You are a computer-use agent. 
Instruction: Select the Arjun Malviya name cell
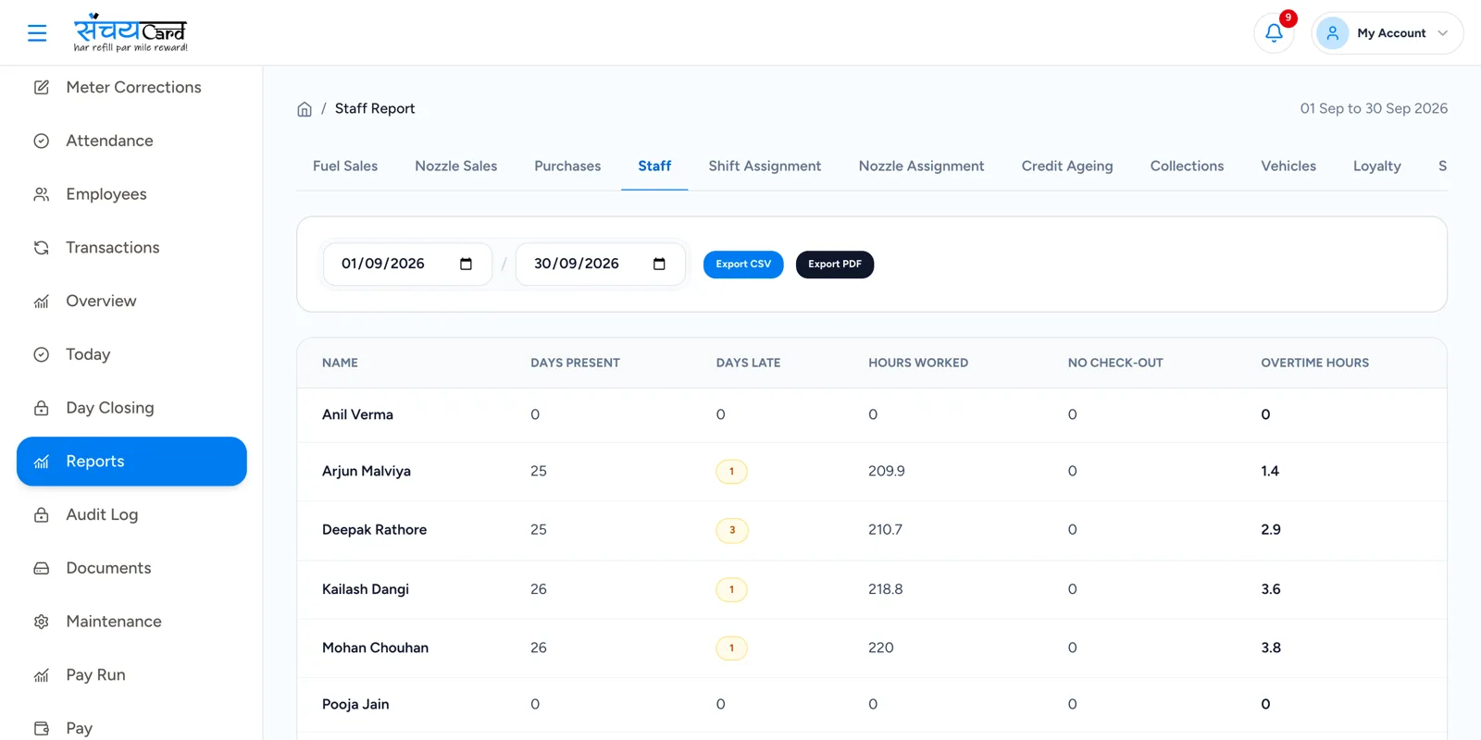(x=367, y=471)
